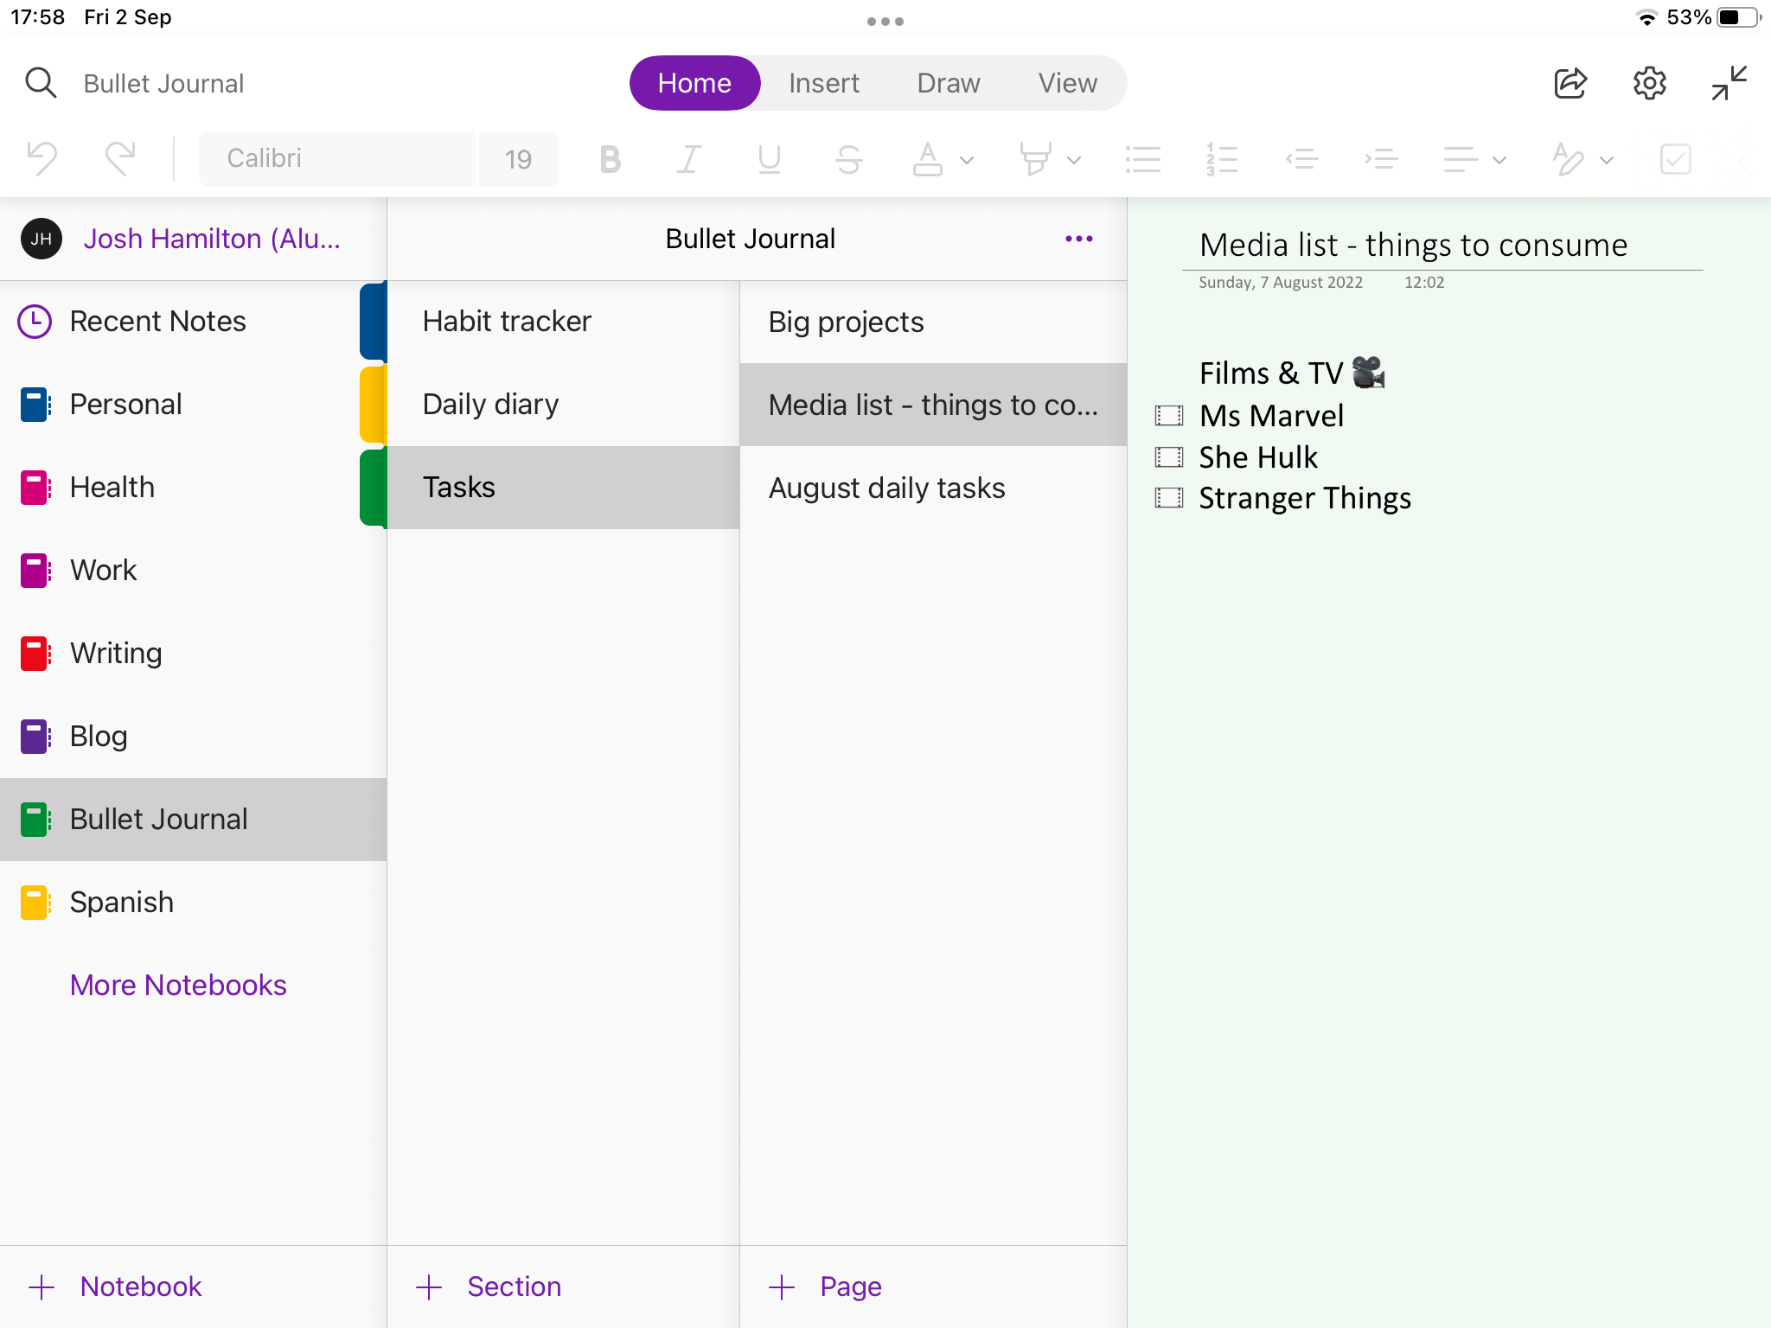1771x1328 pixels.
Task: Open the font colour dropdown arrow
Action: [x=967, y=160]
